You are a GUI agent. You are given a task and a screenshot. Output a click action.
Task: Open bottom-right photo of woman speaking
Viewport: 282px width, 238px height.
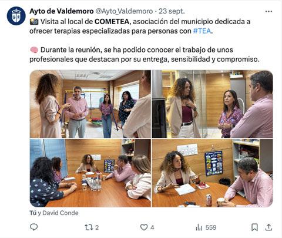[x=212, y=173]
